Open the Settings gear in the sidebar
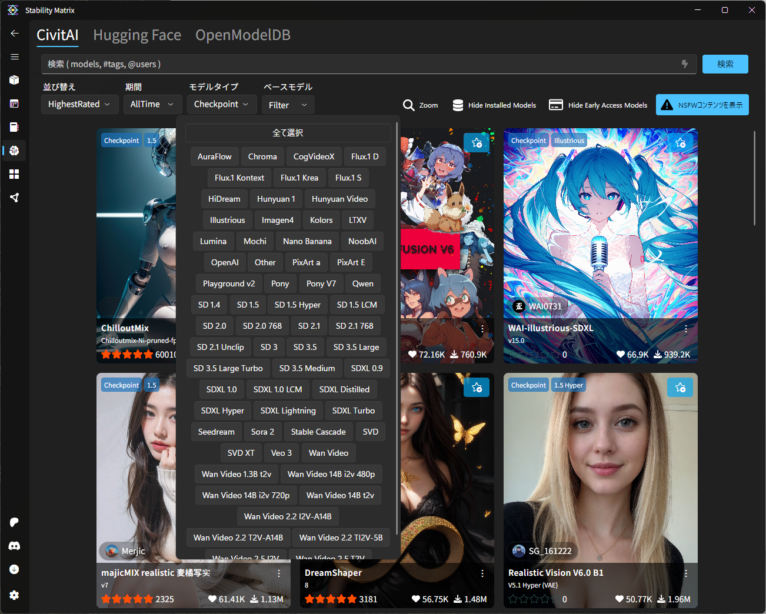This screenshot has width=766, height=614. 15,595
